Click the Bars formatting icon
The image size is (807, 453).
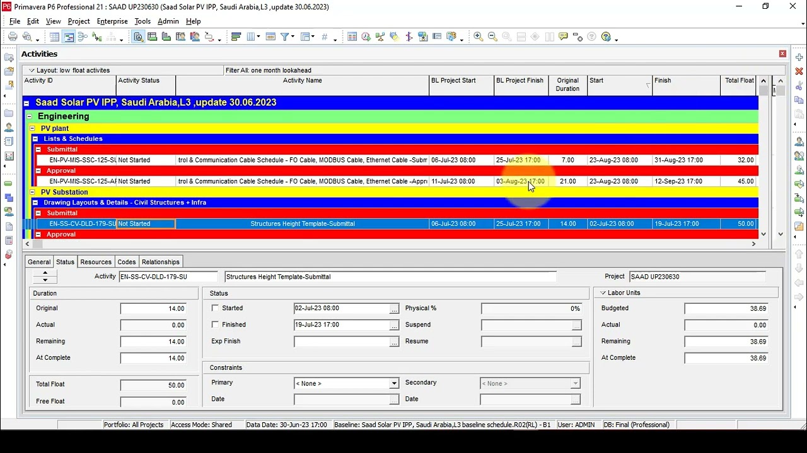(236, 37)
